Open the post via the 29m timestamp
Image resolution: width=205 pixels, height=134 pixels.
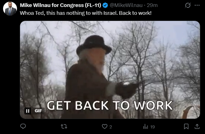152,5
